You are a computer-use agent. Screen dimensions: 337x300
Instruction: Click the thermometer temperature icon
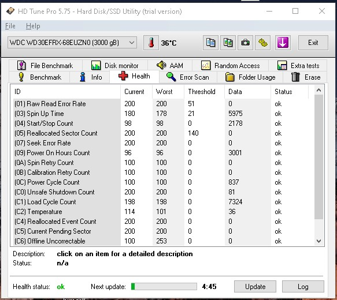(x=151, y=43)
